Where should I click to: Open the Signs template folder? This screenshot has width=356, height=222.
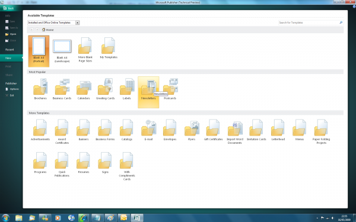[x=105, y=163]
